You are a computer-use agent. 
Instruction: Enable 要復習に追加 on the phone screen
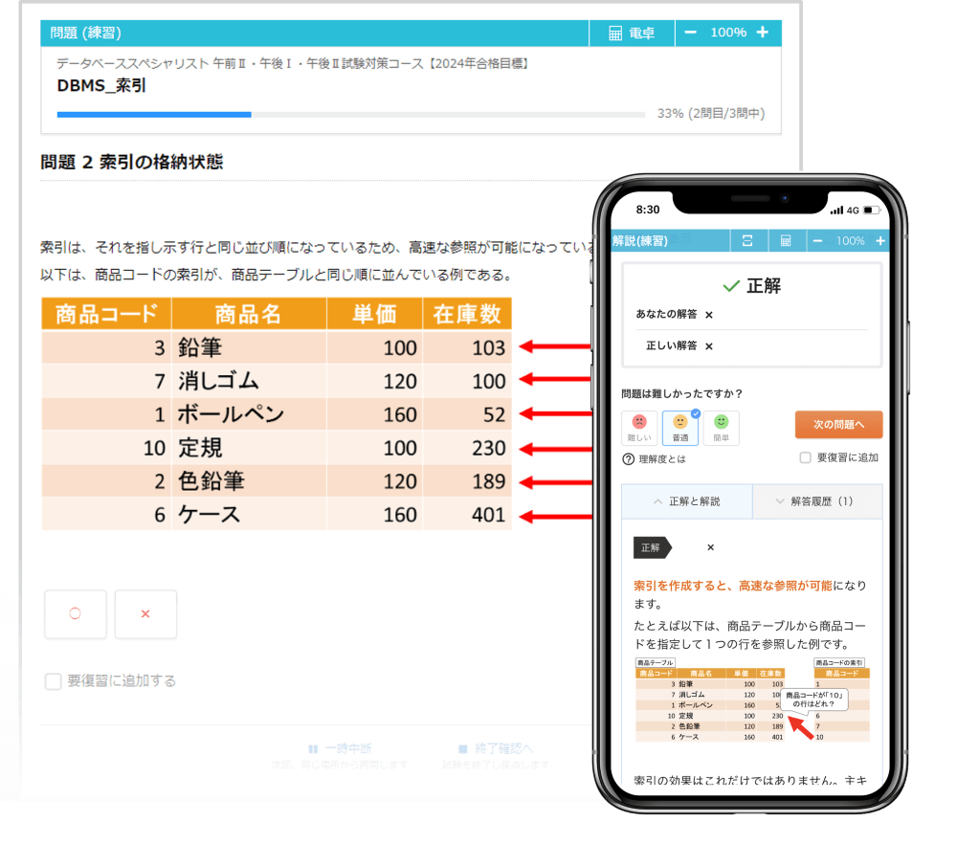(x=806, y=457)
